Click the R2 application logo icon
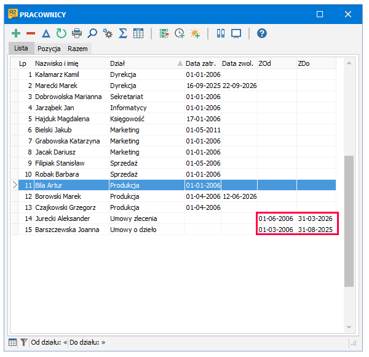 point(13,14)
